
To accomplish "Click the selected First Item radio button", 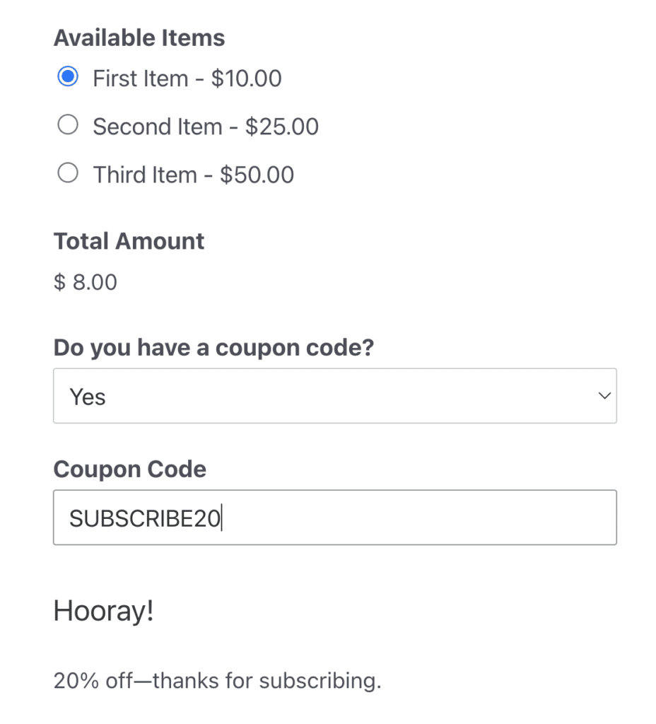I will point(67,76).
